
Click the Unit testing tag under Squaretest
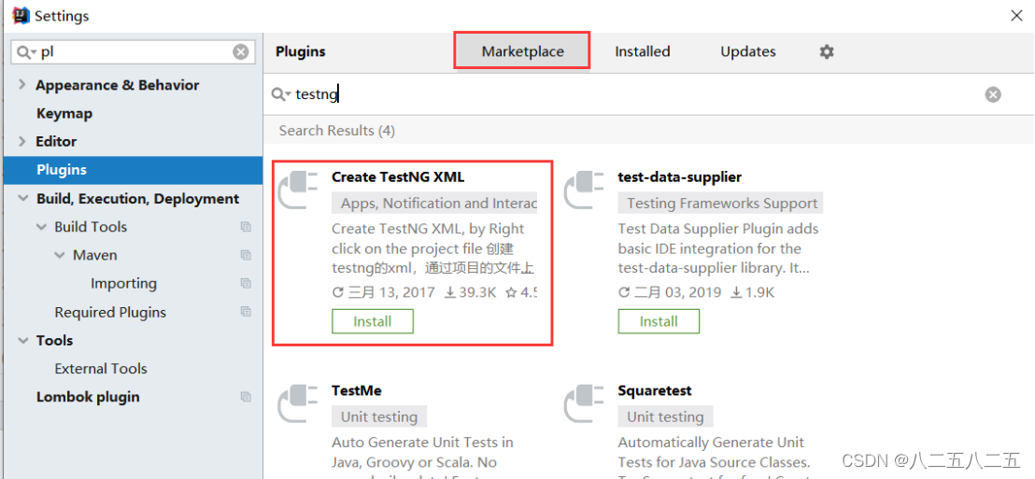(665, 417)
